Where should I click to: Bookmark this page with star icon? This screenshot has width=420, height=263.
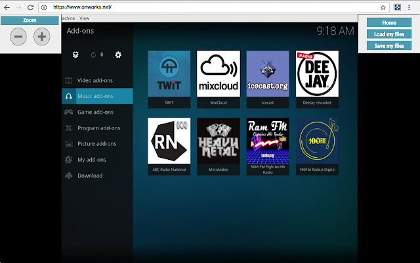383,7
